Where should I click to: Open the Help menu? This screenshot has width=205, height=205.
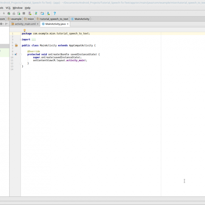[28, 8]
